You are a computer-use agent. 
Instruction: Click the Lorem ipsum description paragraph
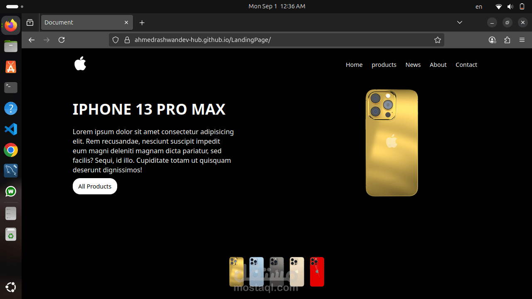153,151
